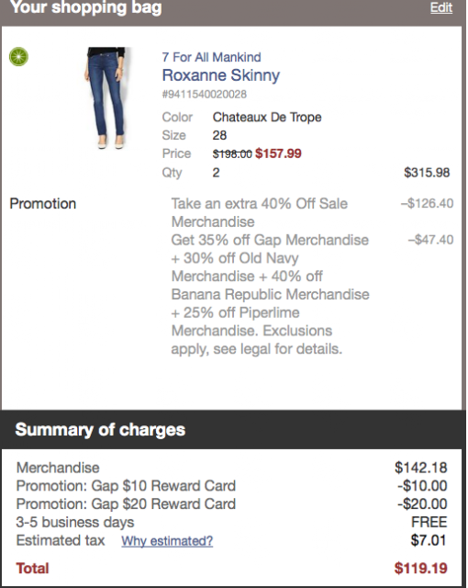Viewport: 468px width, 588px height.
Task: Click the struck-through $198.00 original price
Action: point(232,153)
